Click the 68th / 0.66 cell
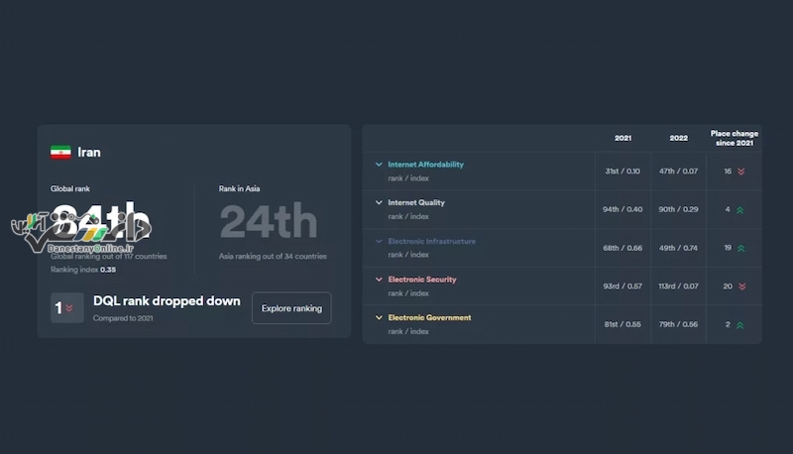This screenshot has height=454, width=793. 623,248
